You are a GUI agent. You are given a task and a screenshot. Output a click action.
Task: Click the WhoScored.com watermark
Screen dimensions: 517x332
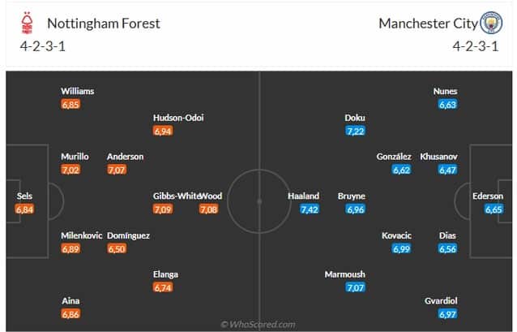[x=258, y=325]
